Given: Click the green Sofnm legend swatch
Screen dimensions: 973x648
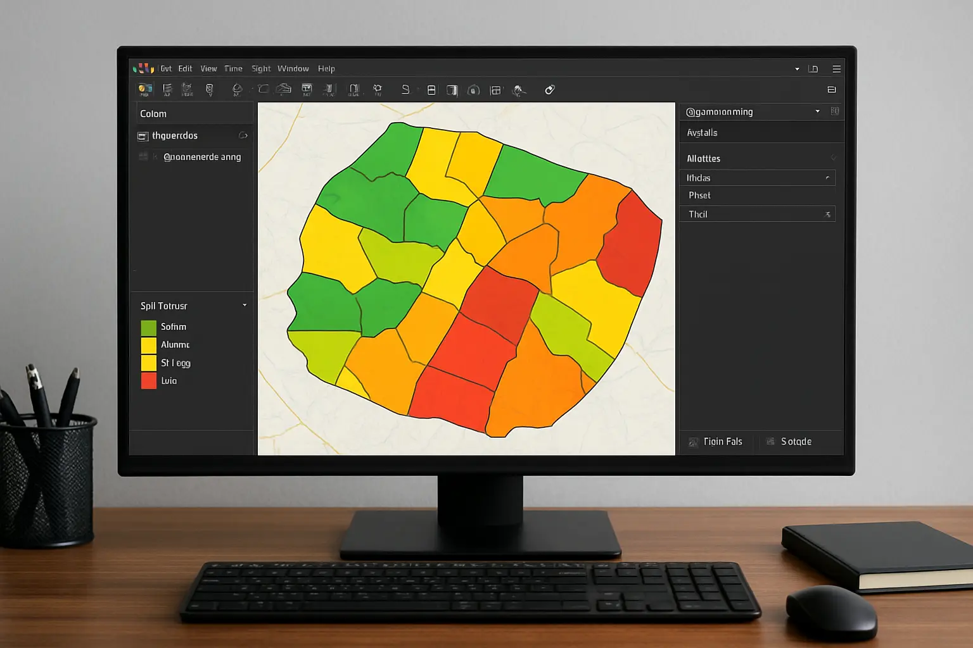Looking at the screenshot, I should pyautogui.click(x=148, y=328).
